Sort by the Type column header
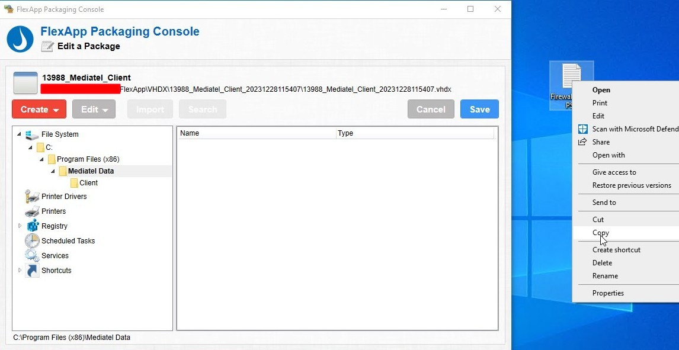The image size is (679, 350). click(415, 133)
